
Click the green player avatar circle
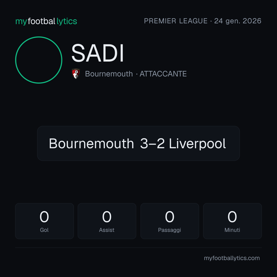[x=39, y=60]
